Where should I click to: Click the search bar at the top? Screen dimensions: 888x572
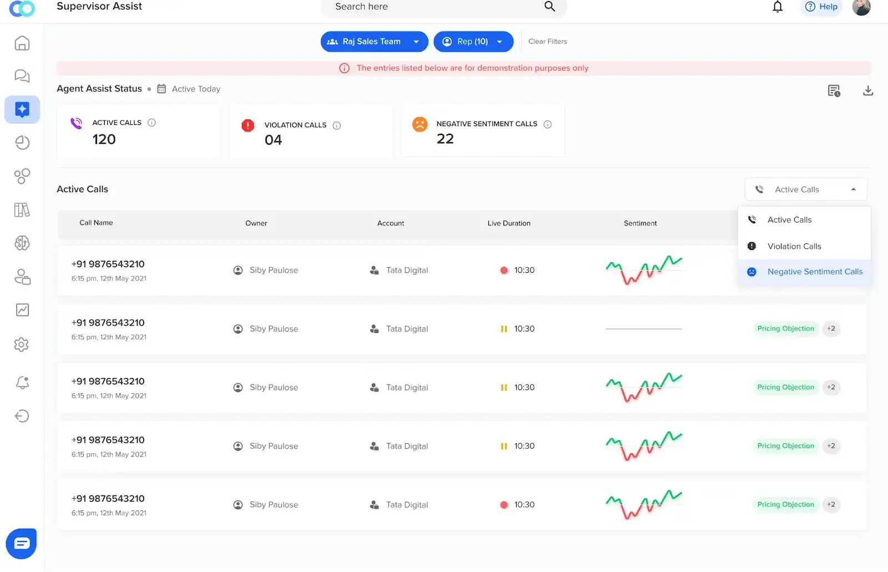[x=438, y=7]
